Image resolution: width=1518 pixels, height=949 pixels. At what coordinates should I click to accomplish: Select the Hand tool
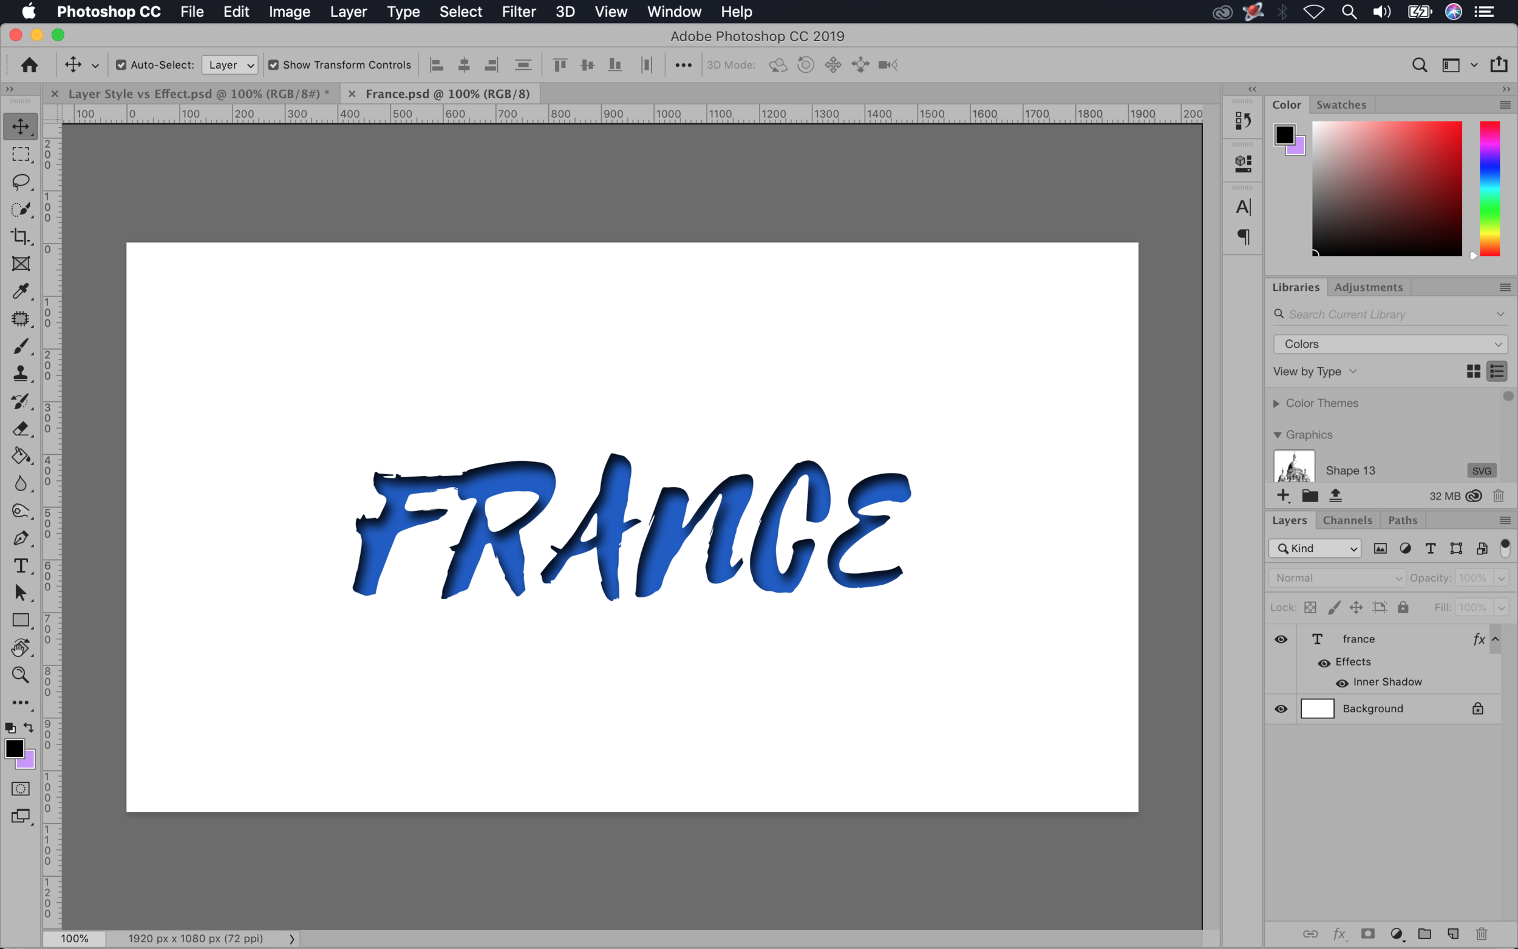click(21, 648)
